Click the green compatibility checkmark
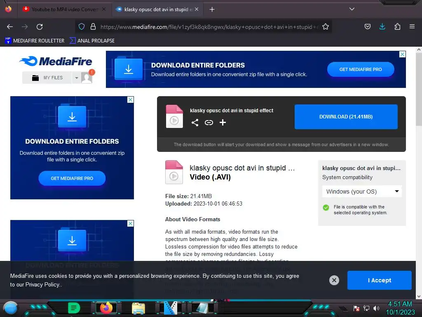Screen dimensions: 422x317 326,208
